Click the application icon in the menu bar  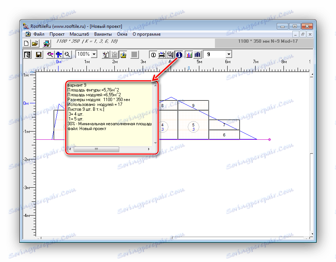point(28,34)
